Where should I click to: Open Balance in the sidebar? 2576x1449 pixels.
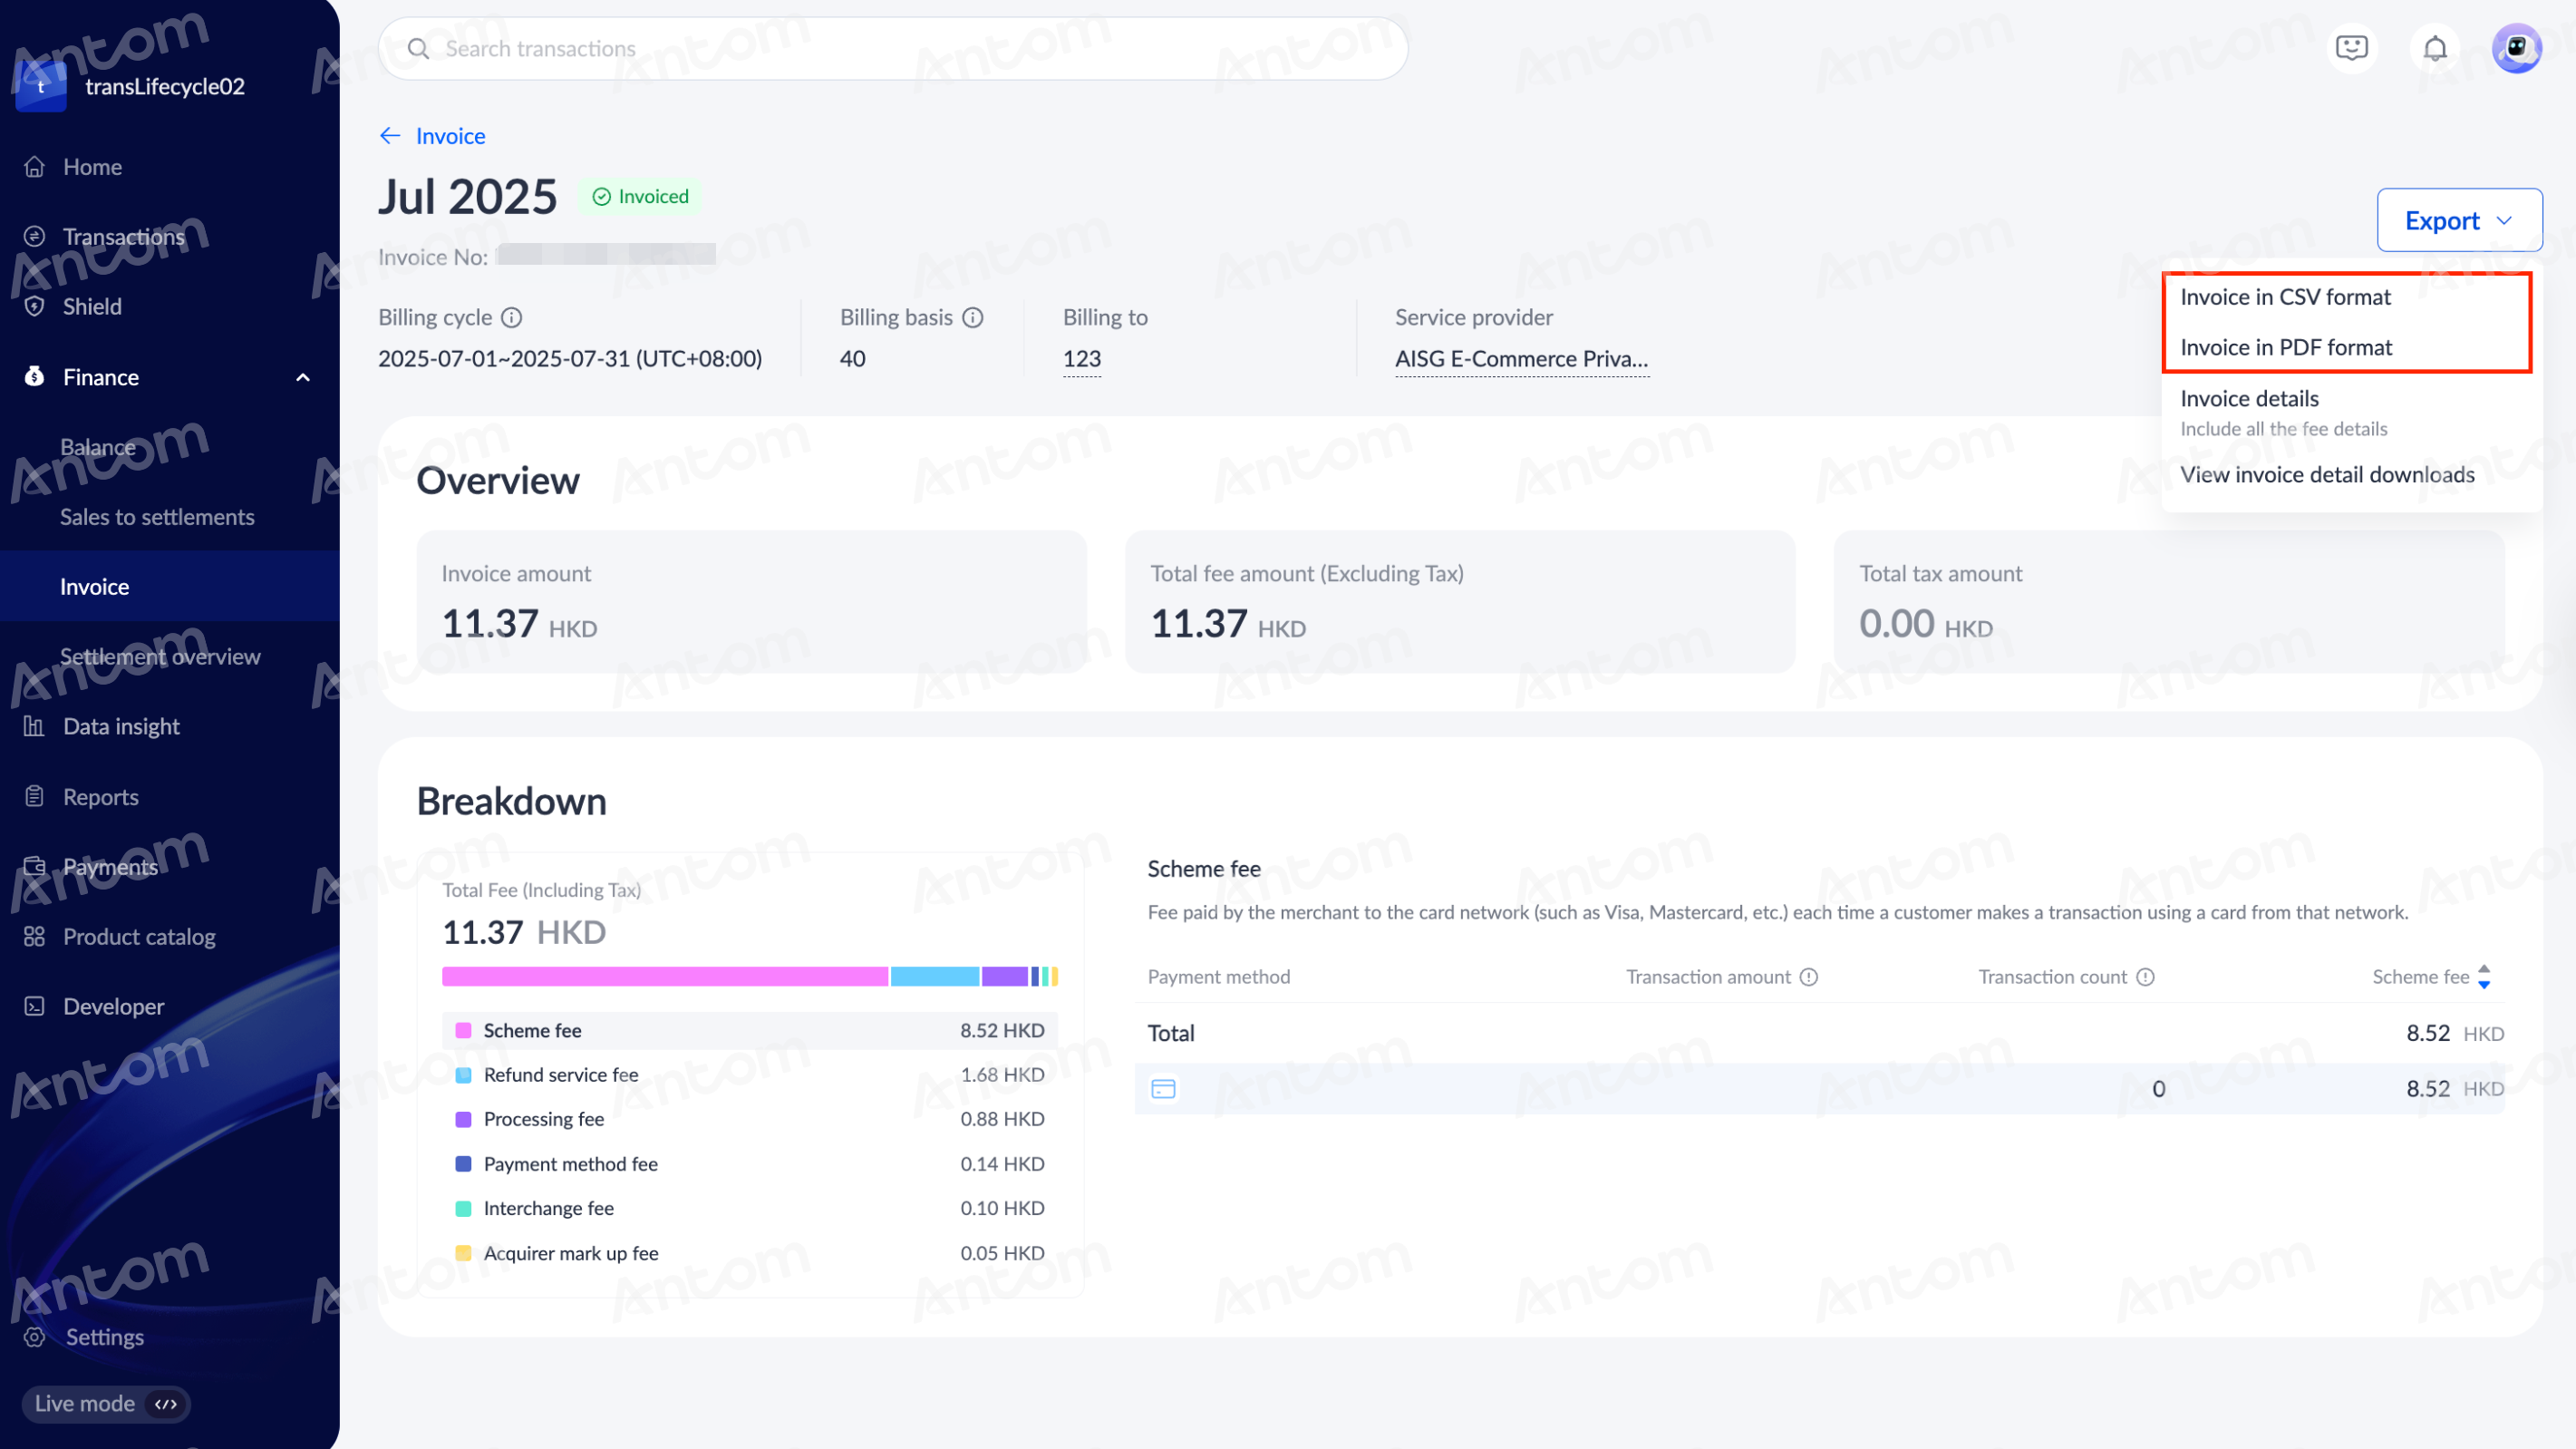pos(98,447)
